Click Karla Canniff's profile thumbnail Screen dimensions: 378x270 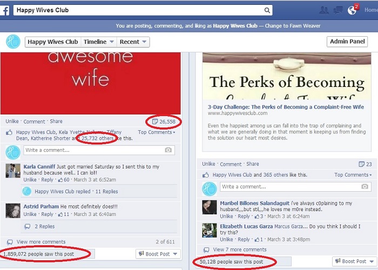[13, 171]
